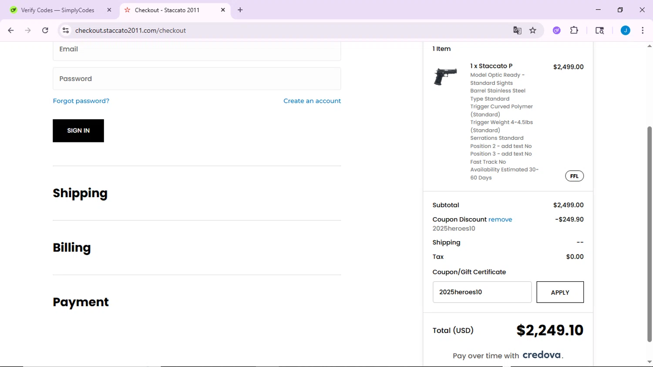653x367 pixels.
Task: Open the Extensions puzzle icon
Action: pyautogui.click(x=574, y=30)
